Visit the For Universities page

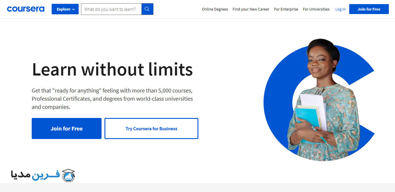tap(316, 9)
